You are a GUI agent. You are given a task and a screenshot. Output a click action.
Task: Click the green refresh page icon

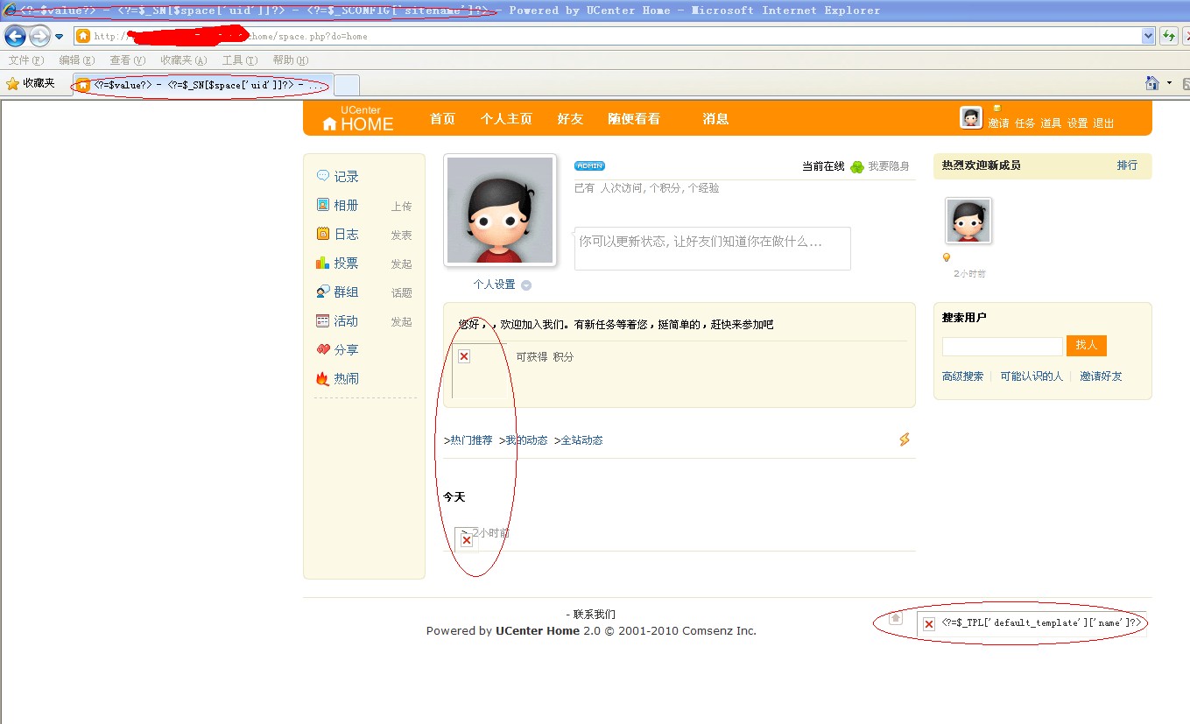pos(1168,36)
